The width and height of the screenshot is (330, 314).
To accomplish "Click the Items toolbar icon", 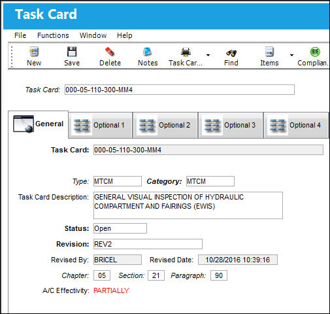I will pos(269,52).
